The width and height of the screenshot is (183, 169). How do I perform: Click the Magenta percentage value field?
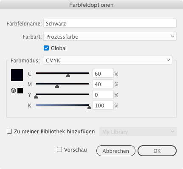pos(103,84)
